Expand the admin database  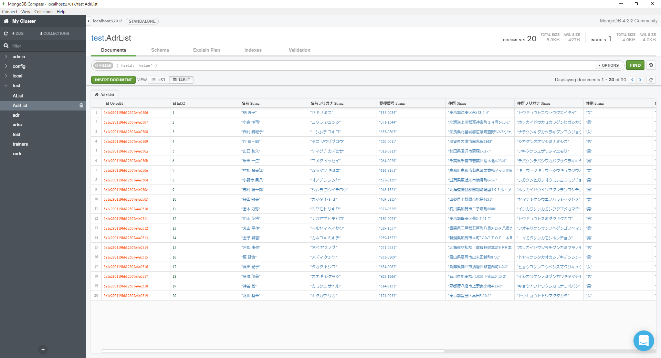click(x=6, y=56)
